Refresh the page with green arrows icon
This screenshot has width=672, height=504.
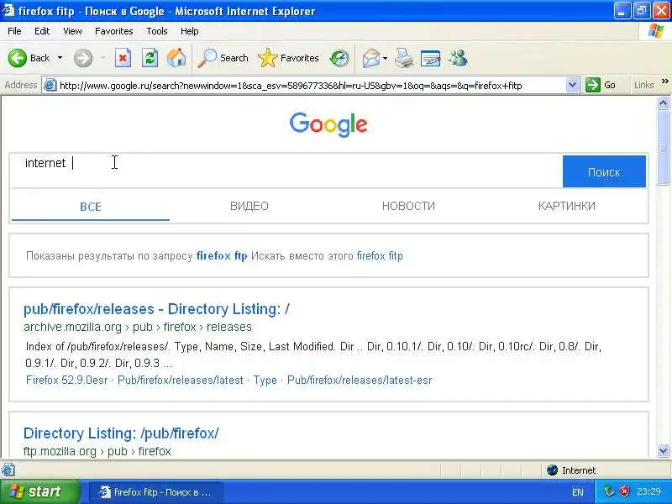pyautogui.click(x=150, y=58)
